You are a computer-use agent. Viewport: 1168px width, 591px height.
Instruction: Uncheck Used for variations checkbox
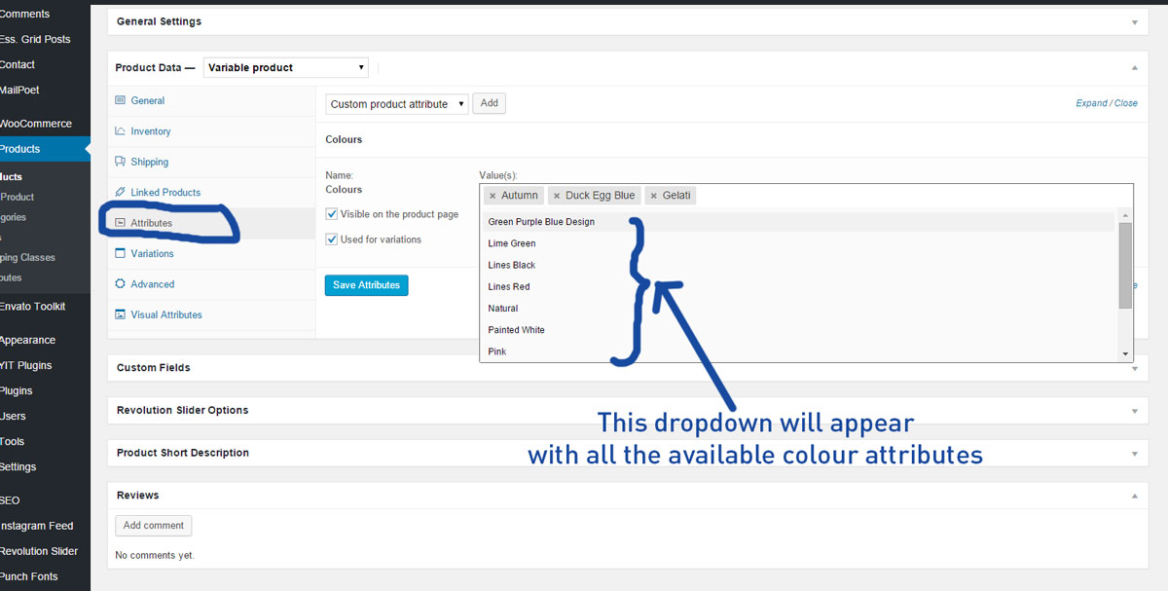tap(332, 240)
